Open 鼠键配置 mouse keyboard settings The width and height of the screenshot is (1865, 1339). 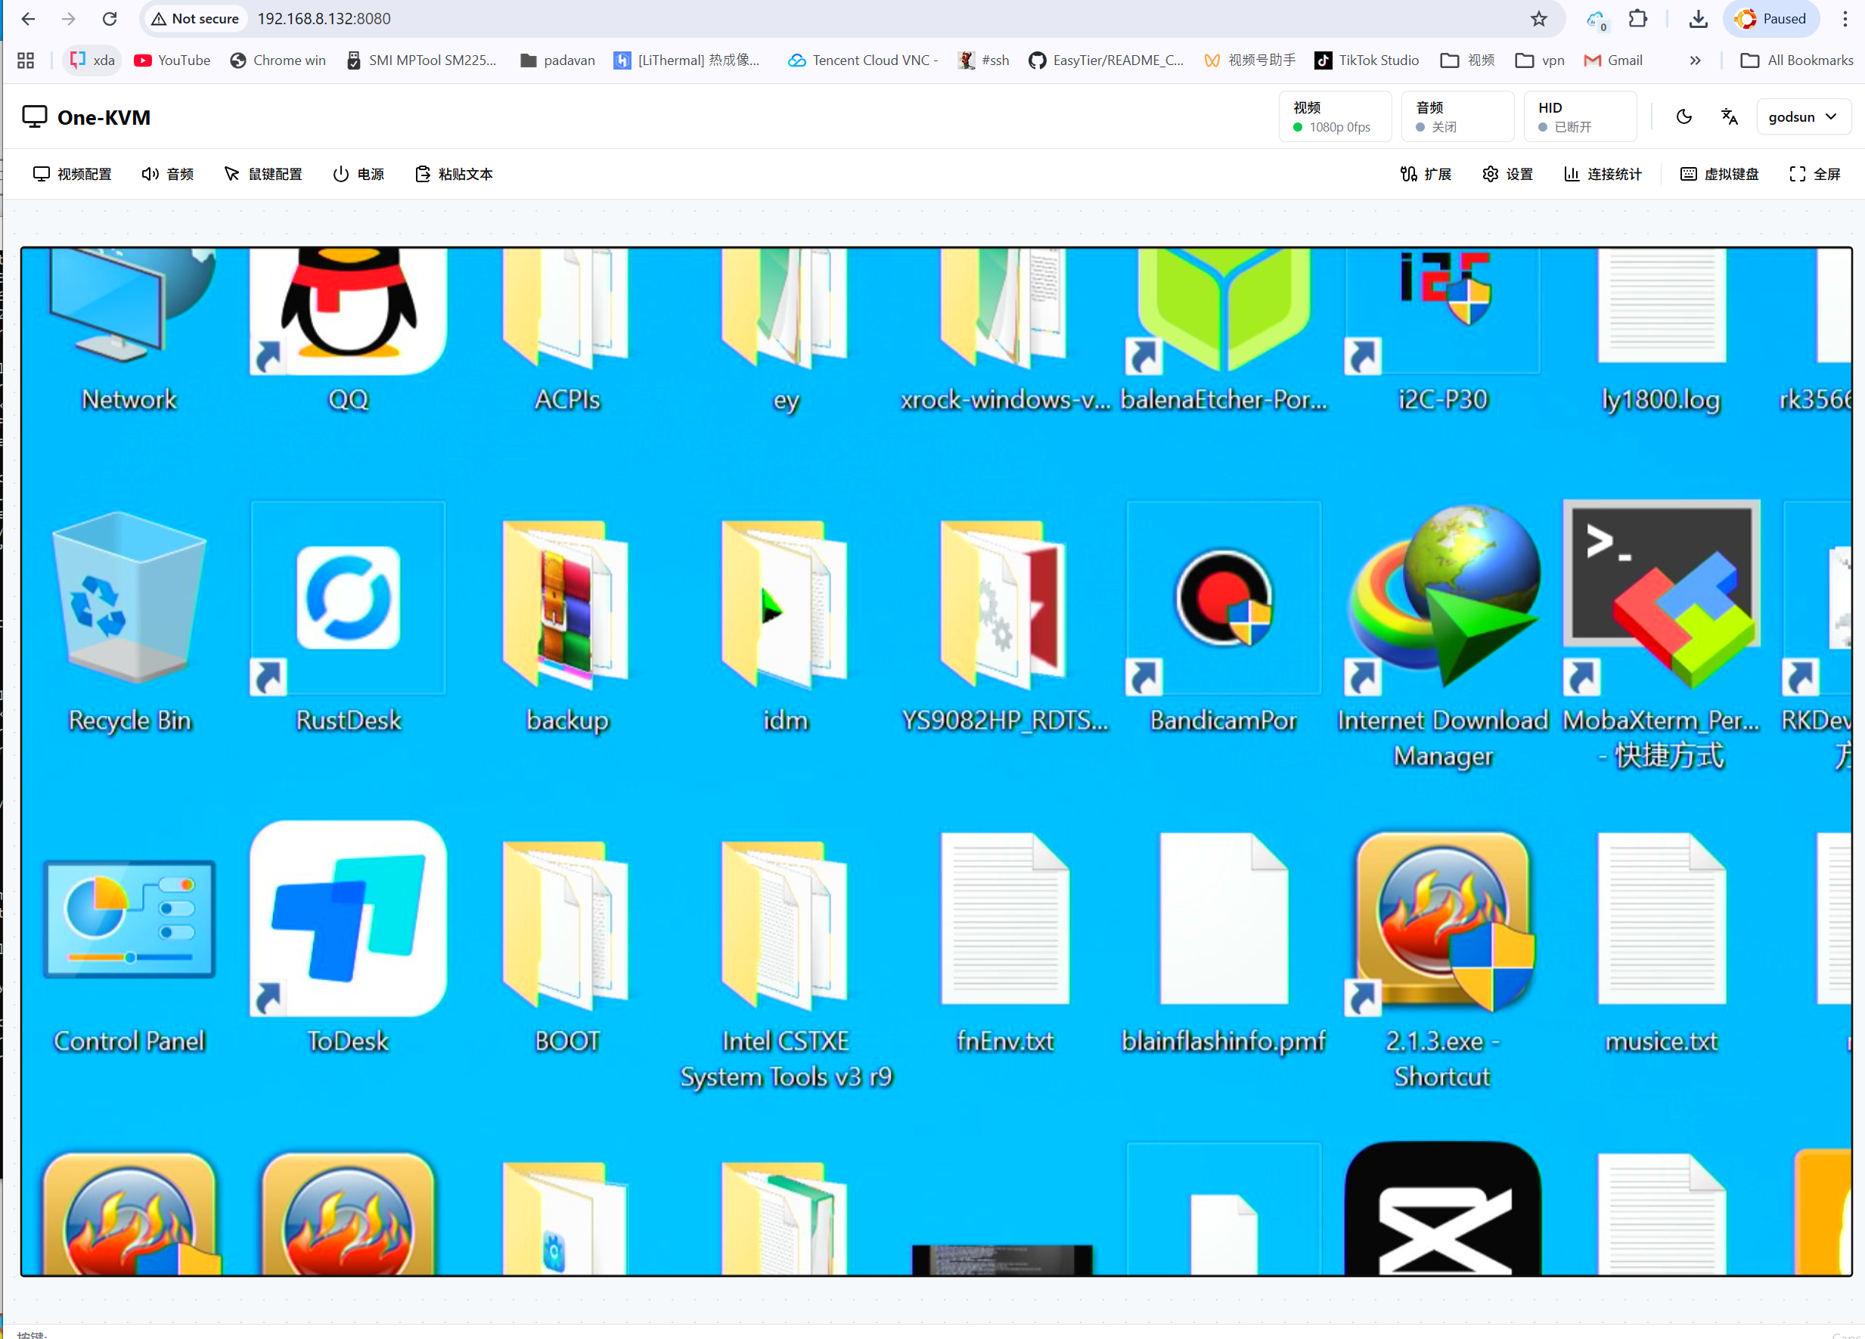263,174
